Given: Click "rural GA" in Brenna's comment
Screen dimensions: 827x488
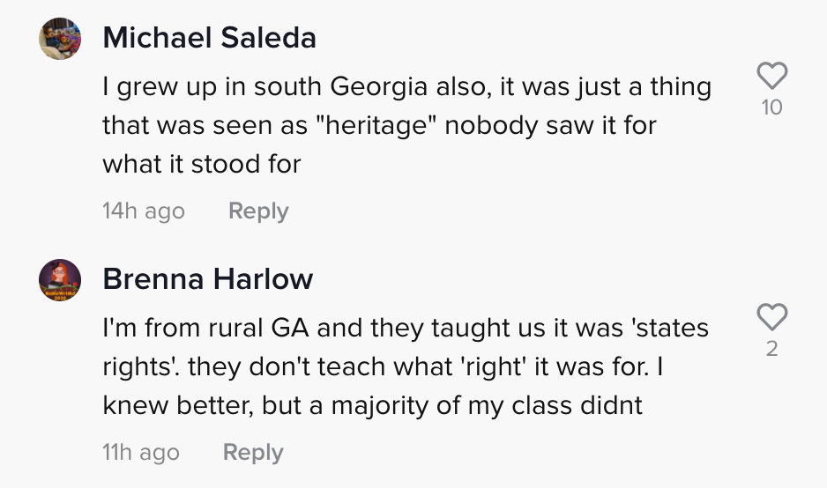Looking at the screenshot, I should click(x=258, y=328).
